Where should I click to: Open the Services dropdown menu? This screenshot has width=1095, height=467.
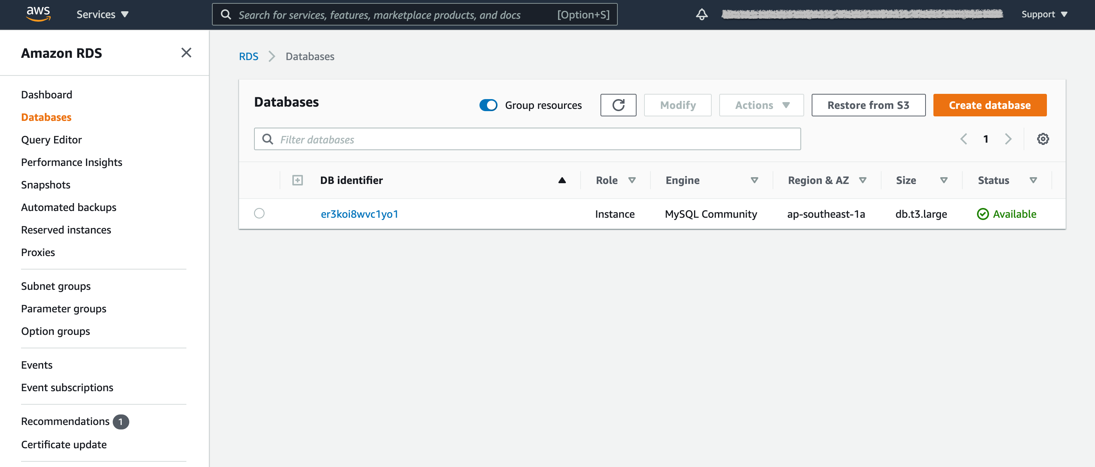102,14
